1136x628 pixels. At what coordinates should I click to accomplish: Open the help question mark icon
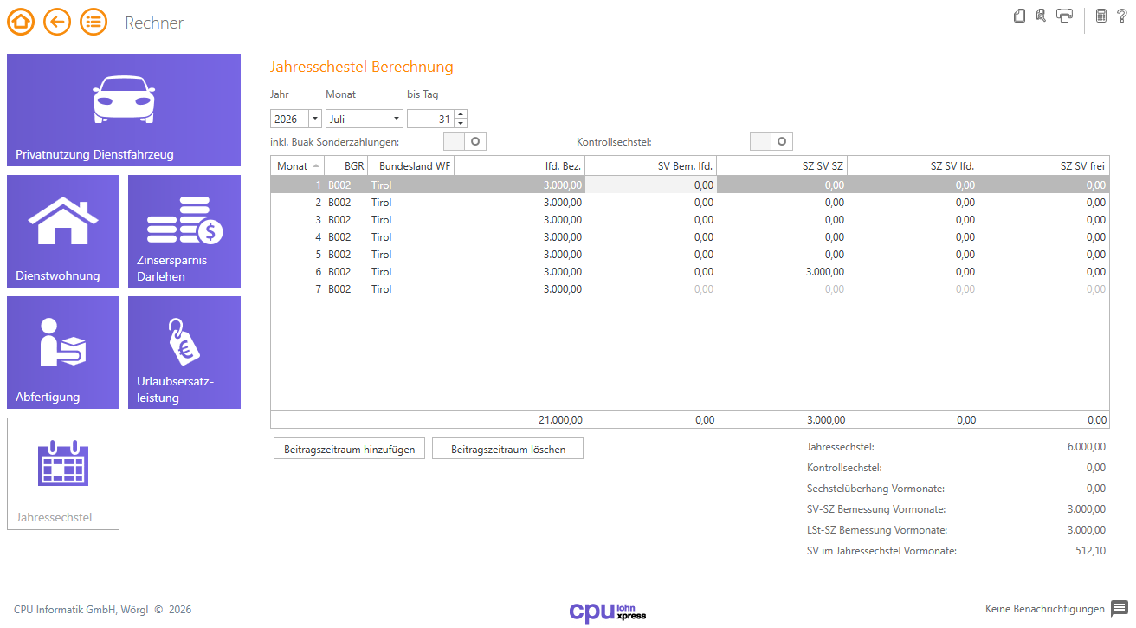[1121, 15]
